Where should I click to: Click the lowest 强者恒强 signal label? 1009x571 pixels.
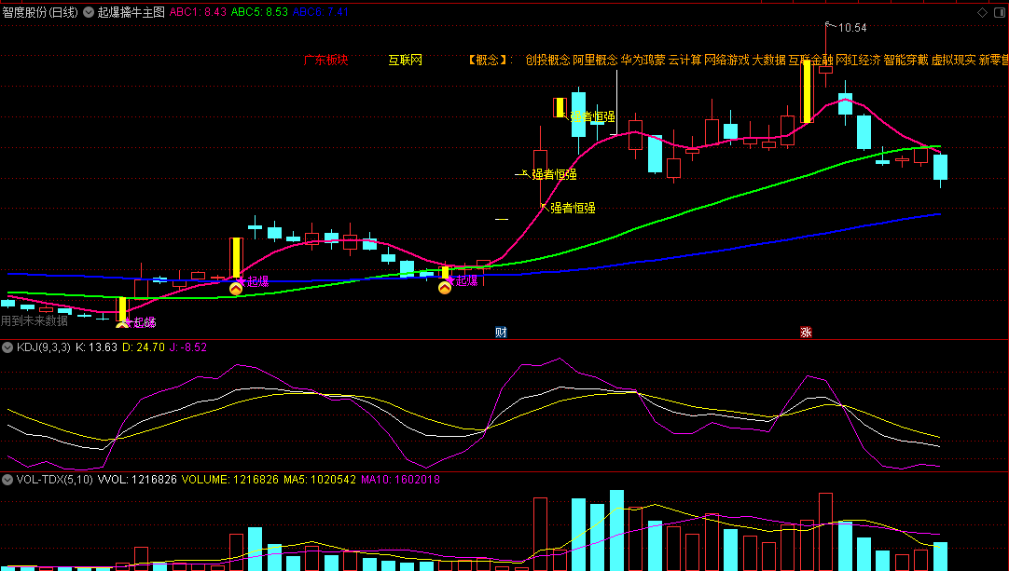tap(573, 208)
